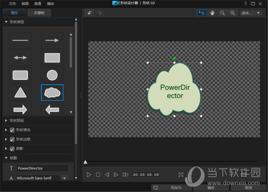
Task: Click the 另存为 button
Action: coord(176,188)
